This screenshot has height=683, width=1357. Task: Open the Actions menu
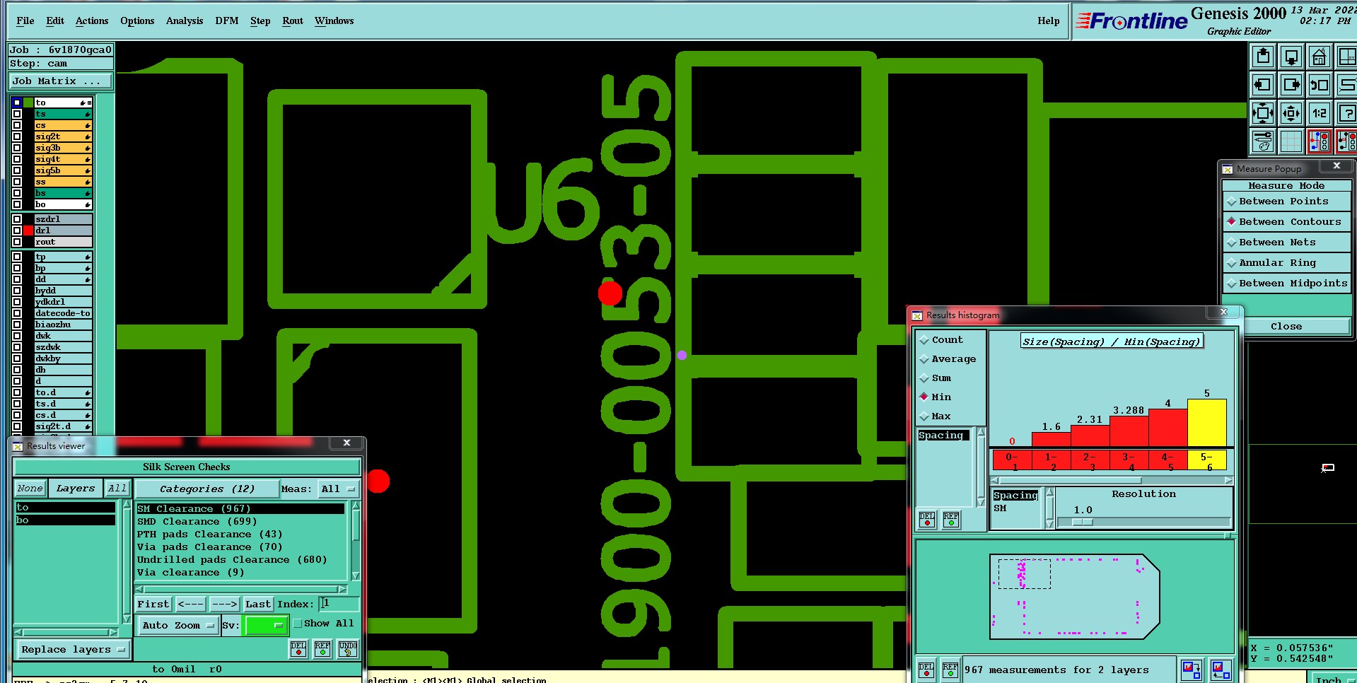(92, 21)
